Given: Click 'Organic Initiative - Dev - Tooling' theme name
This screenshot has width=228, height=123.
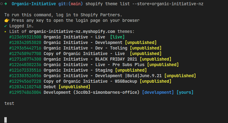Looking at the screenshot, I should (85, 48).
